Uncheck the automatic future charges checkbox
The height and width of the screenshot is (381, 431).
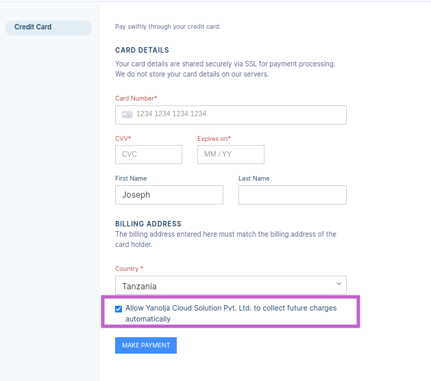(119, 308)
